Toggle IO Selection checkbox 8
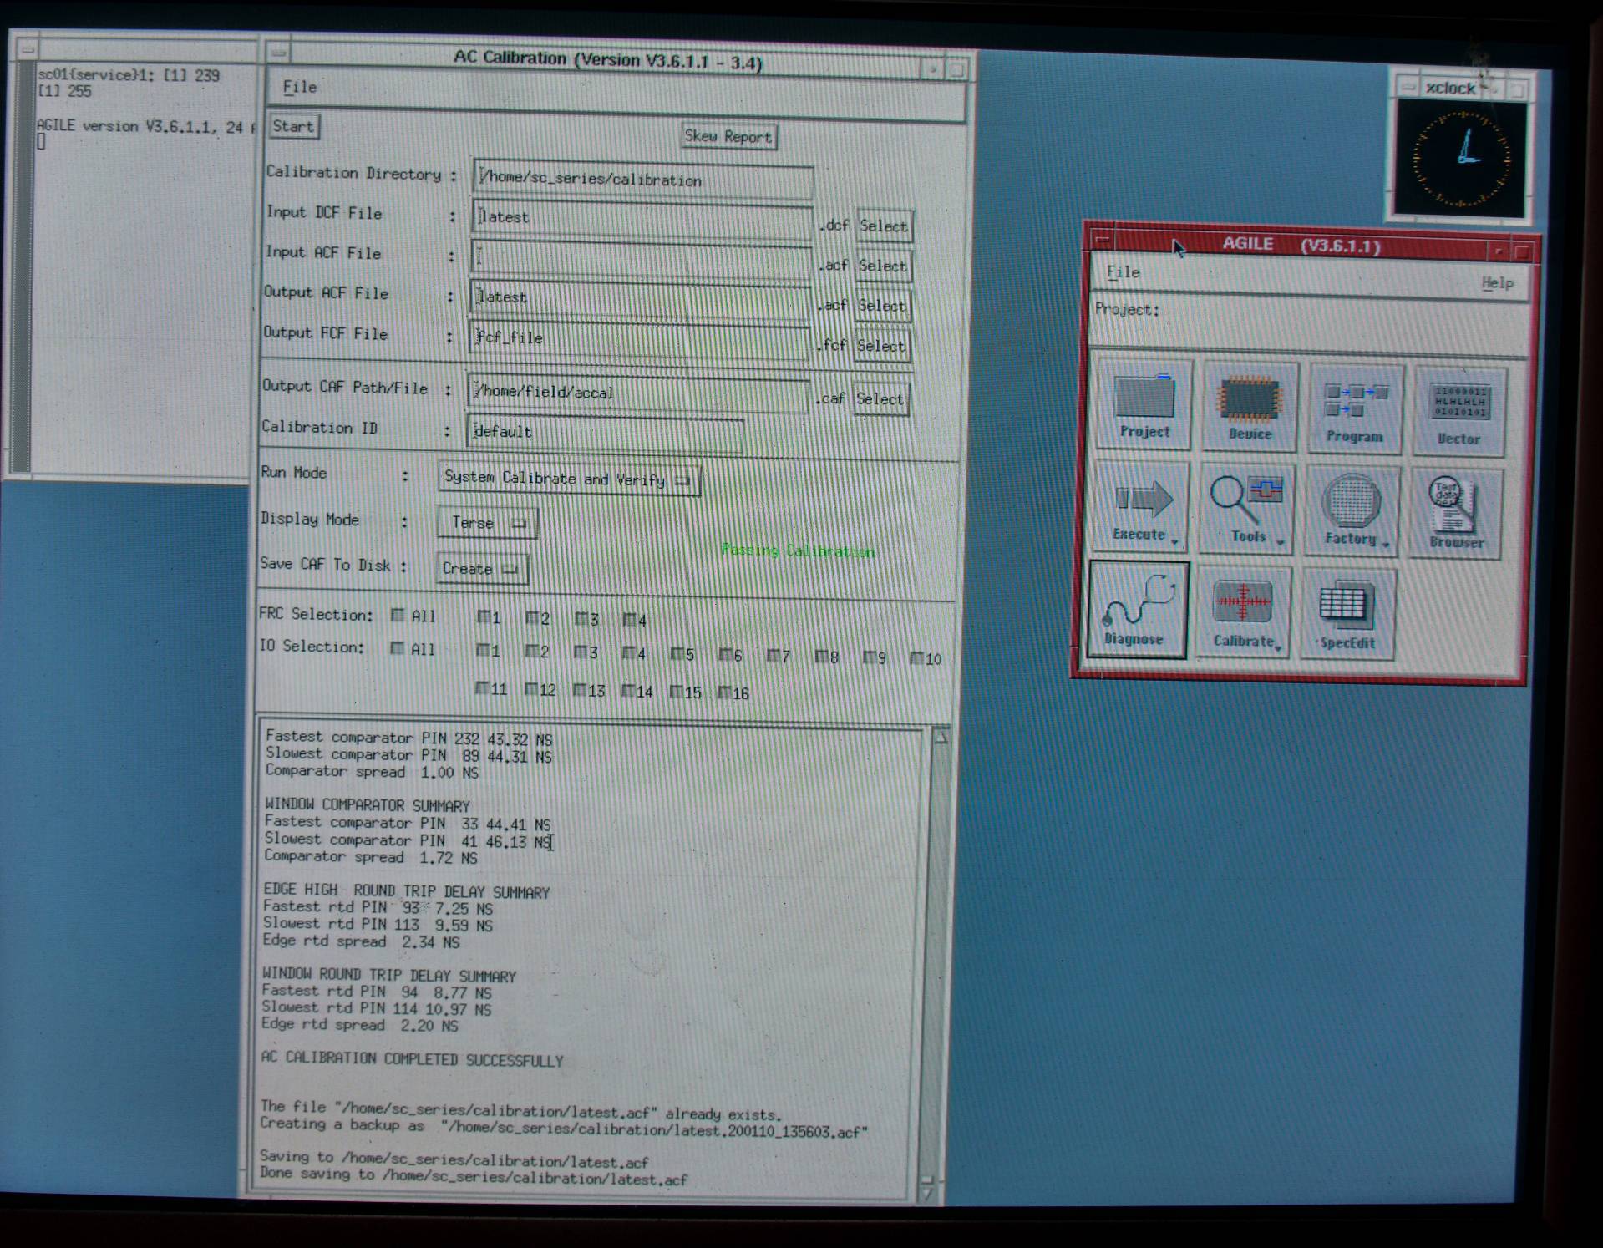This screenshot has width=1603, height=1248. (821, 657)
